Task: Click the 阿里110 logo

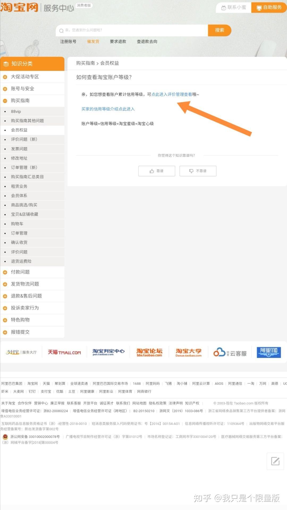Action: coord(269,352)
